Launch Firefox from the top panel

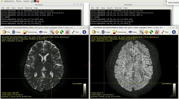38,1
